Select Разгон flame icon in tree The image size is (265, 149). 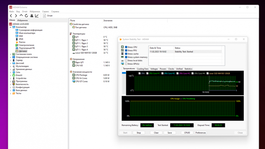(17, 42)
